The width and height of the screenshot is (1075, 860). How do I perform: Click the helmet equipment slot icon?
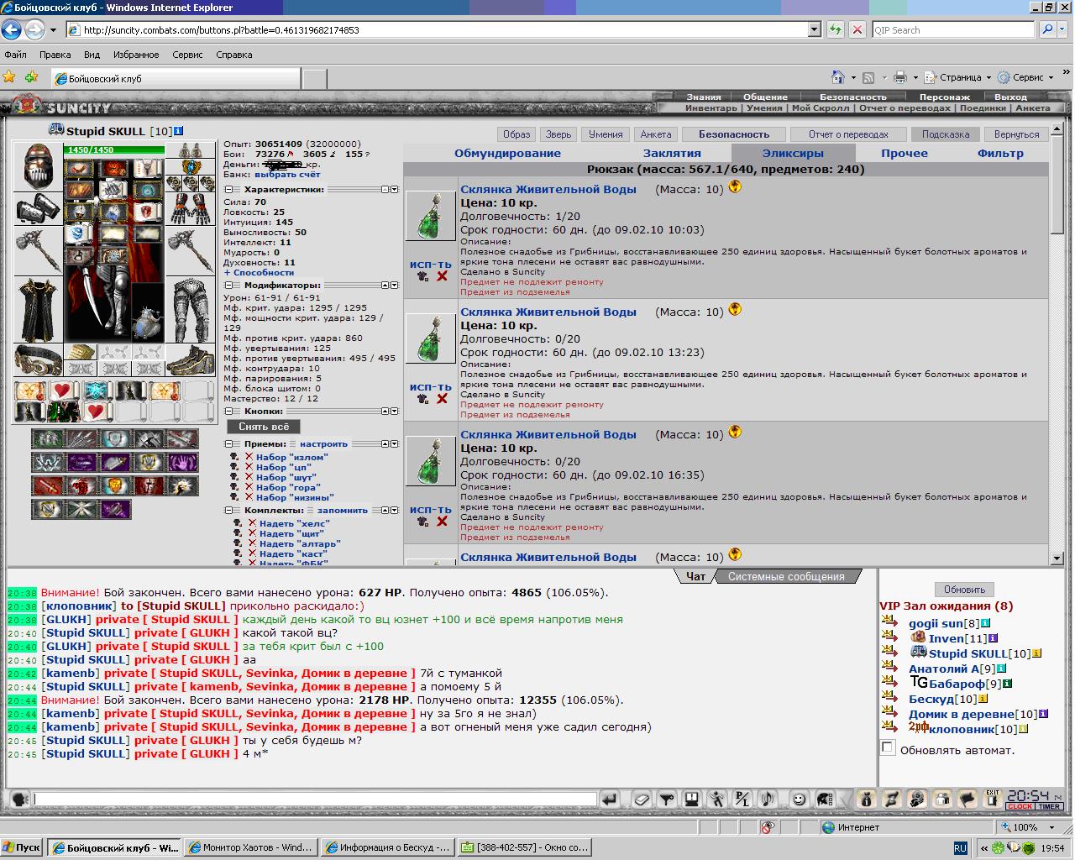pos(38,167)
